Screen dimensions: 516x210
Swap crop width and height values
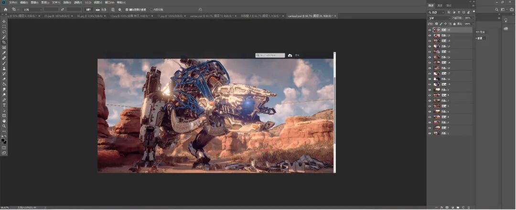[63, 10]
